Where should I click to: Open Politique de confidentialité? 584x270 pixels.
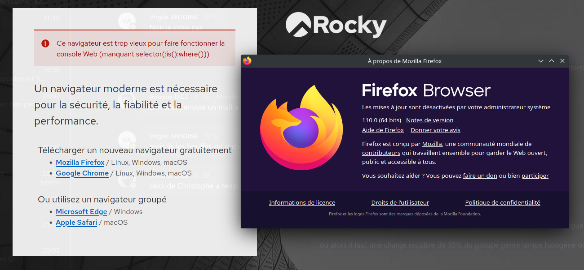tap(503, 202)
